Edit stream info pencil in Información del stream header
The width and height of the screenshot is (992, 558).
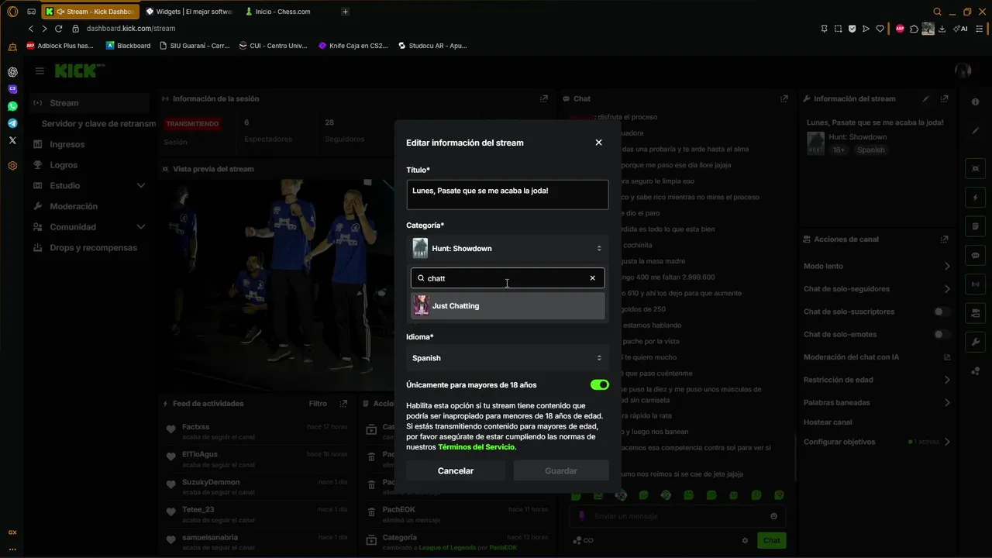tap(925, 99)
